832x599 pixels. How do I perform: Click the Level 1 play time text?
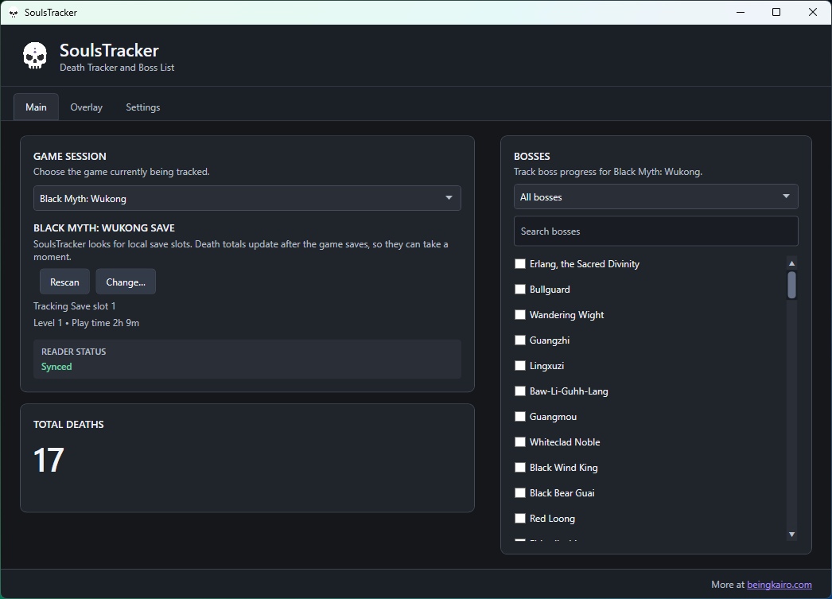pos(86,323)
